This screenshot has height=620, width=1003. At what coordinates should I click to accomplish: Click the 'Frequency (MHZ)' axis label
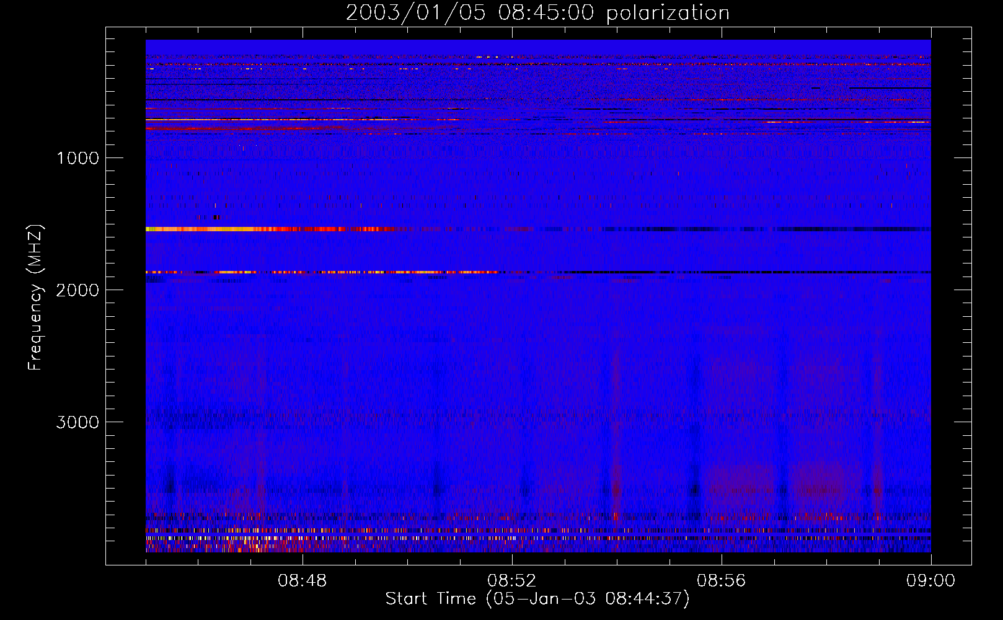click(35, 298)
